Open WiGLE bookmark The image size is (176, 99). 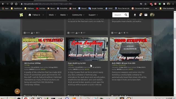coord(109,9)
